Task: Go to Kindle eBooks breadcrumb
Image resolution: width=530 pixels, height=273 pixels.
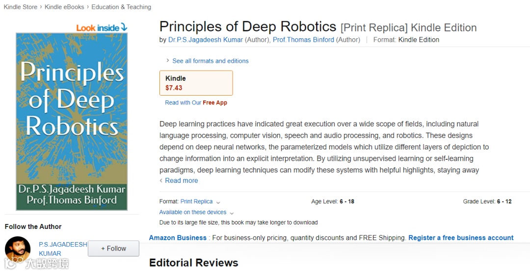Action: point(64,7)
